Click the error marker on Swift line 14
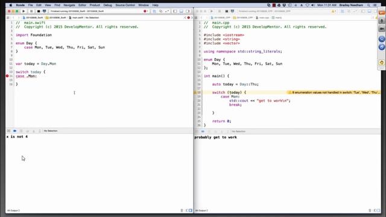This screenshot has width=386, height=217. coord(7,76)
